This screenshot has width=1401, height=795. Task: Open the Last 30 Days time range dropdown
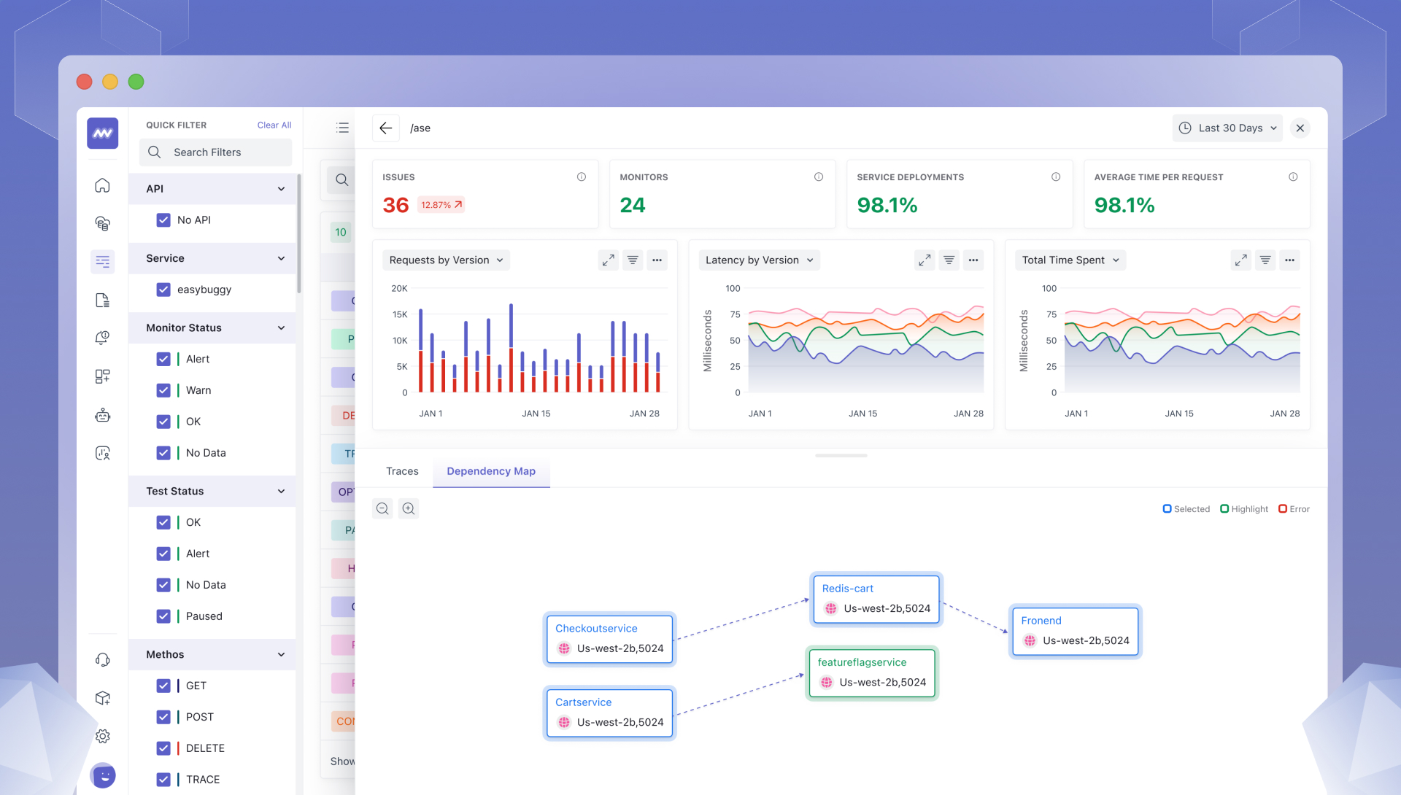(1227, 128)
